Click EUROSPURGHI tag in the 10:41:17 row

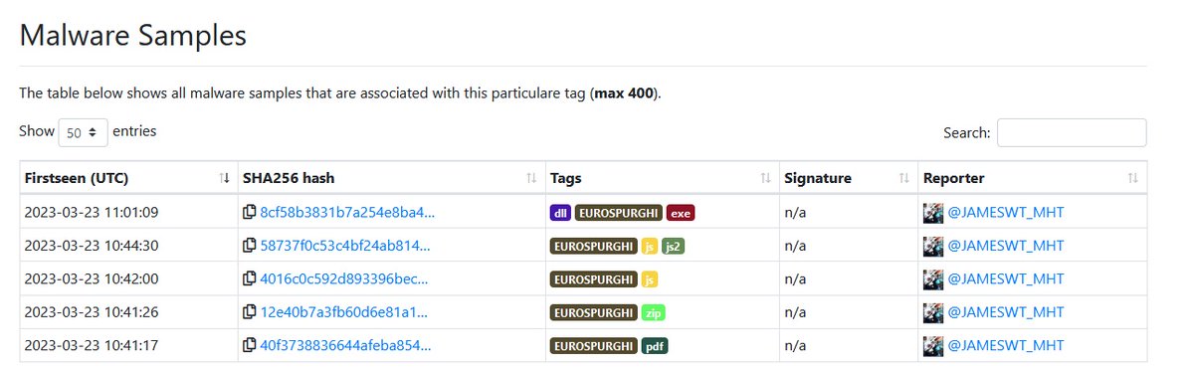[594, 346]
